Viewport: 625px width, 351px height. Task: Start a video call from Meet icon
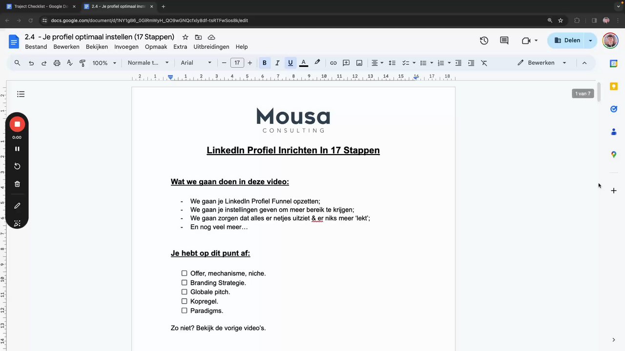[x=526, y=40]
